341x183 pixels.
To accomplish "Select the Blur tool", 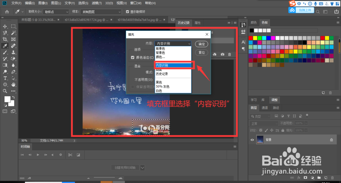I will pos(13,65).
